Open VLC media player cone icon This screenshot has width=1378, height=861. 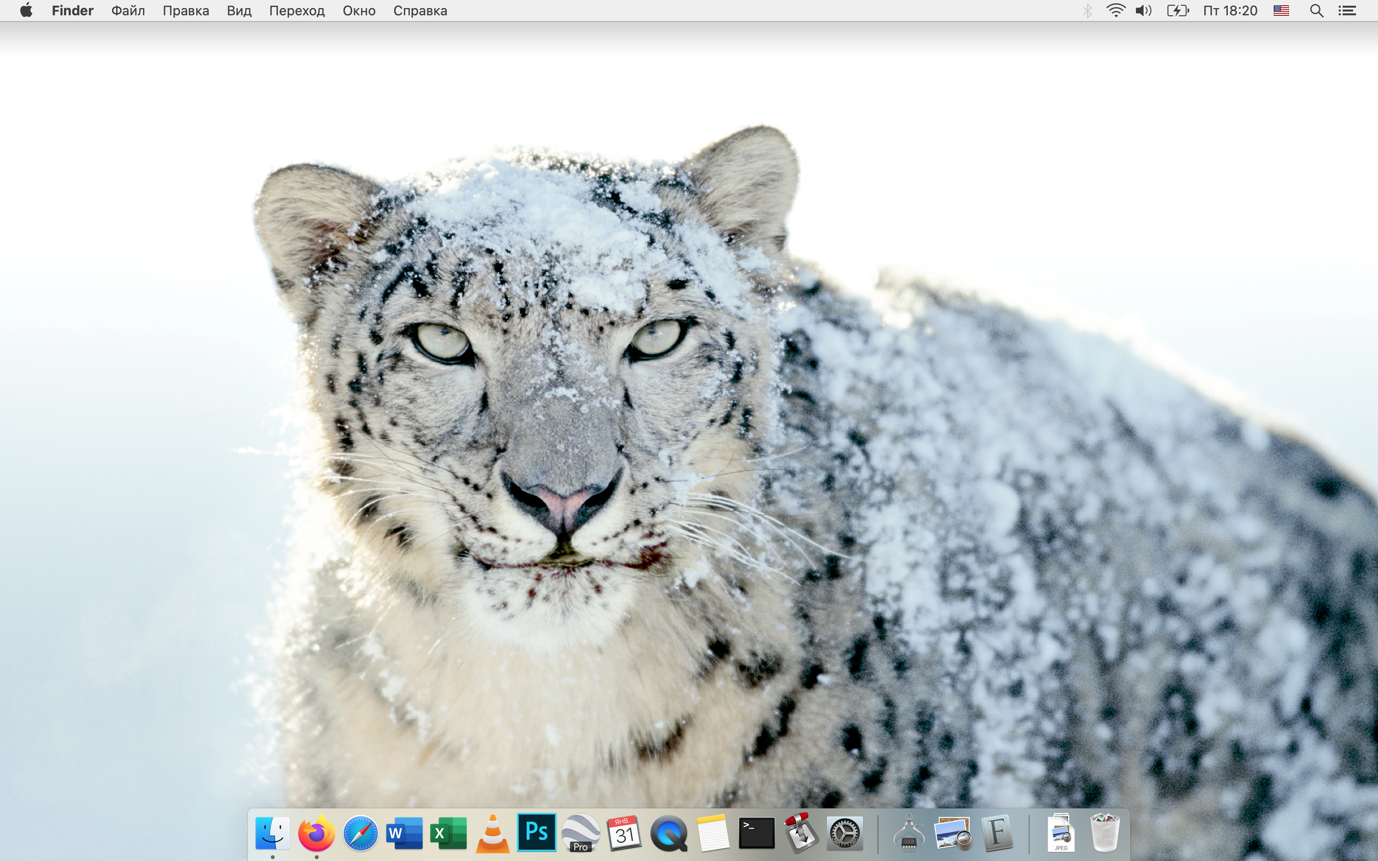coord(492,834)
